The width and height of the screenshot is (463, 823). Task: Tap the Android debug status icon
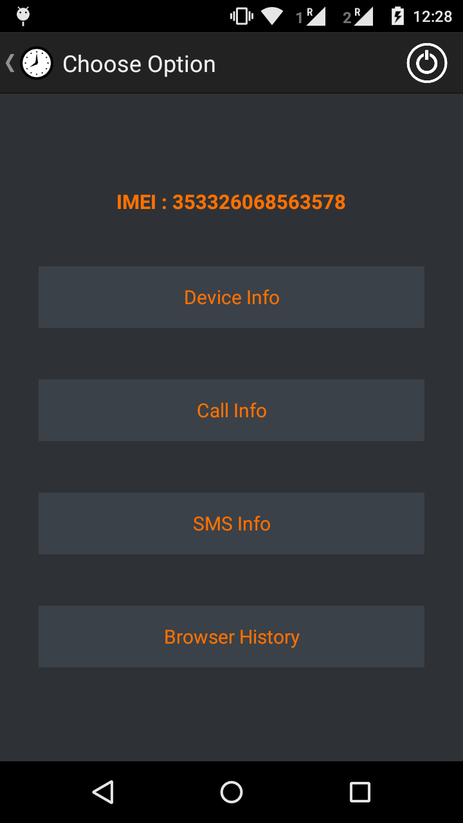23,15
